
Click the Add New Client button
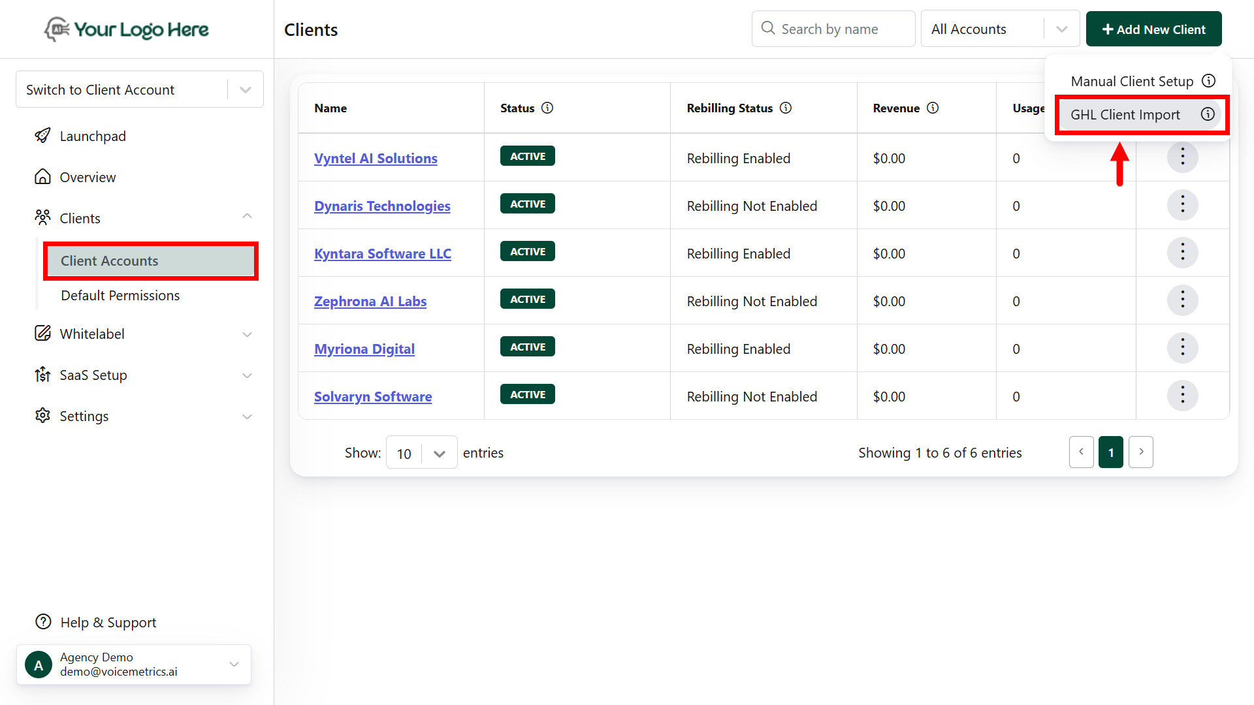1153,29
